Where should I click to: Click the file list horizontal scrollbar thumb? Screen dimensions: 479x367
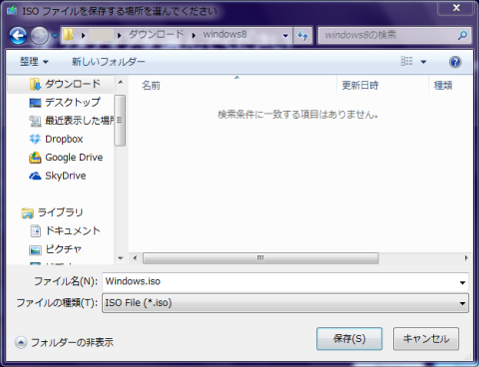point(260,258)
